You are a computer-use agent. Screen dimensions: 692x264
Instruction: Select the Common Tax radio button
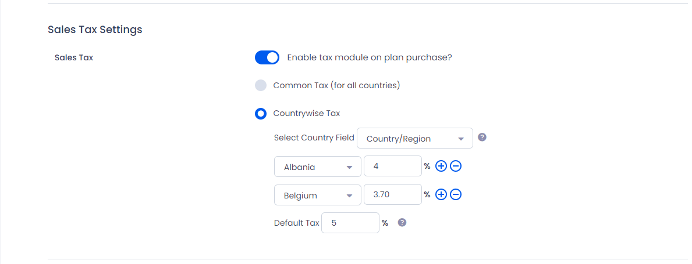261,85
